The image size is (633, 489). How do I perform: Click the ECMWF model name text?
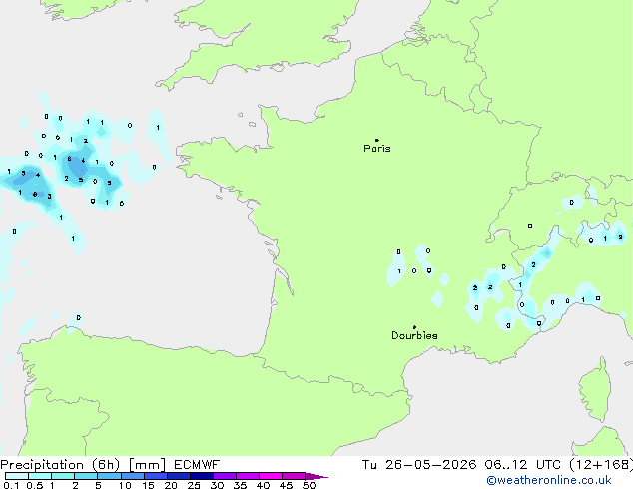pyautogui.click(x=197, y=465)
